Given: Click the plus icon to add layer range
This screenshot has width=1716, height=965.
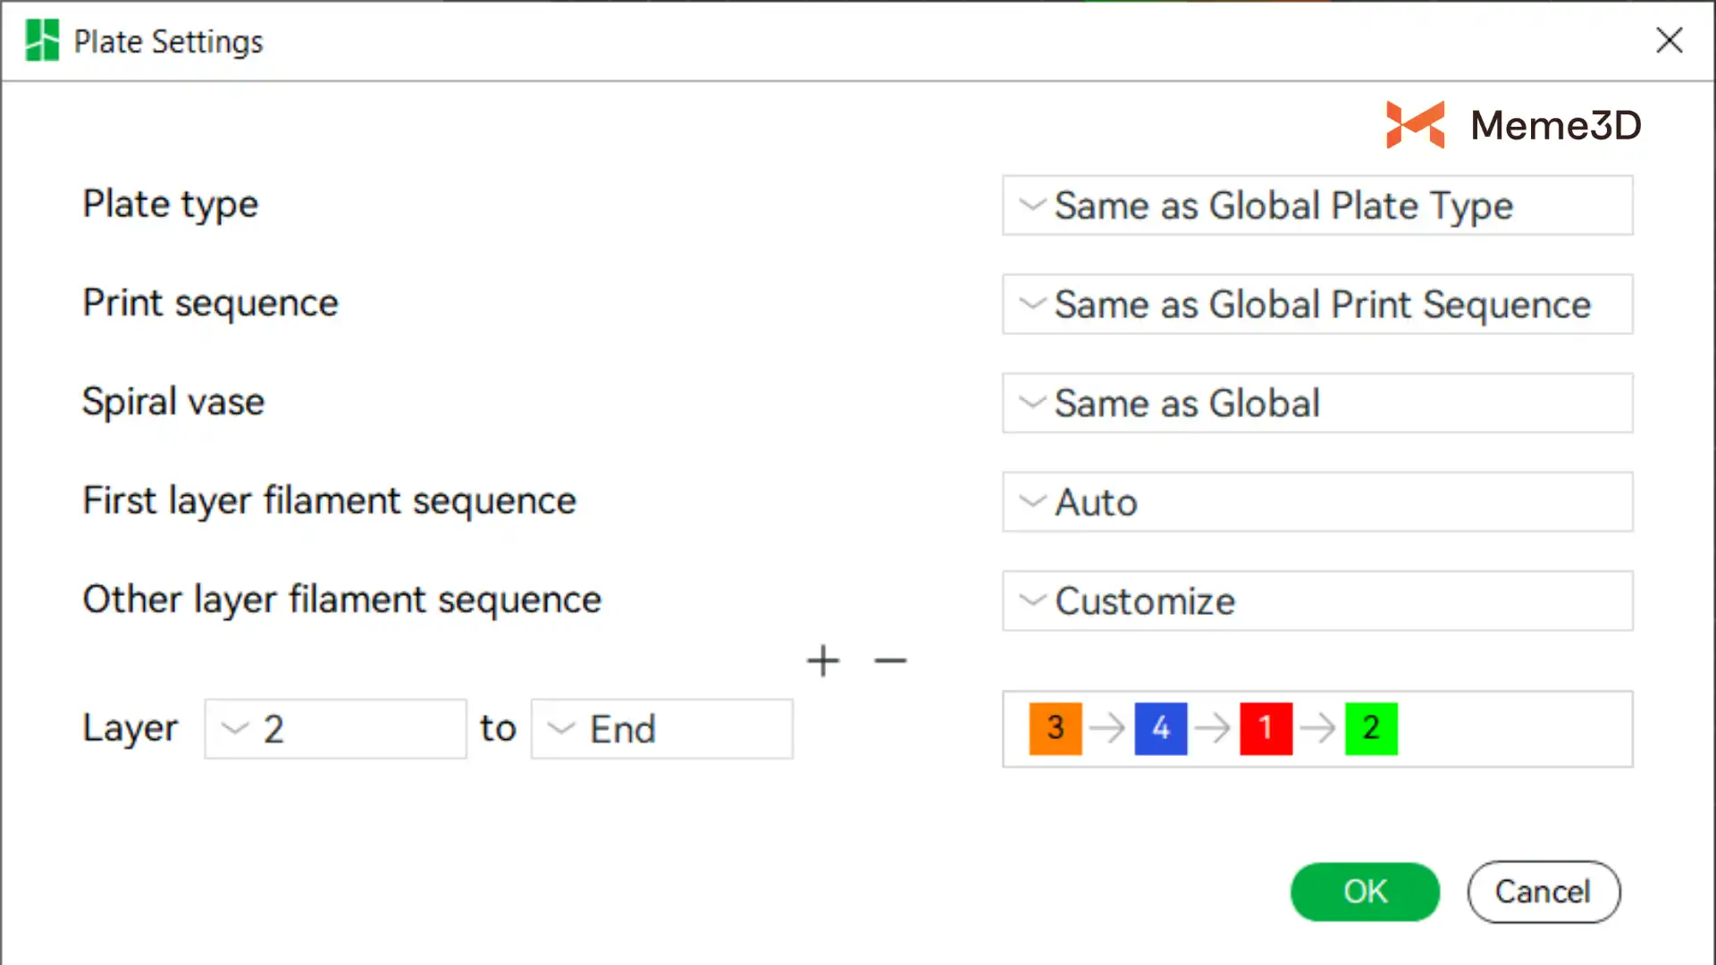Looking at the screenshot, I should [822, 661].
